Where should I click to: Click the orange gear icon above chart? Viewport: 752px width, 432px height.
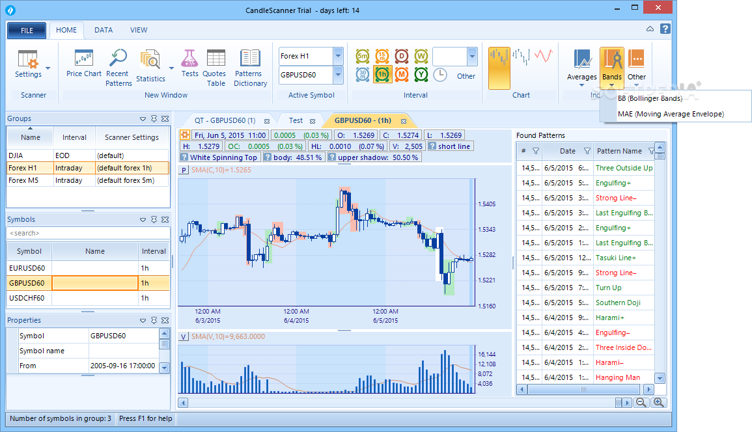pos(185,135)
